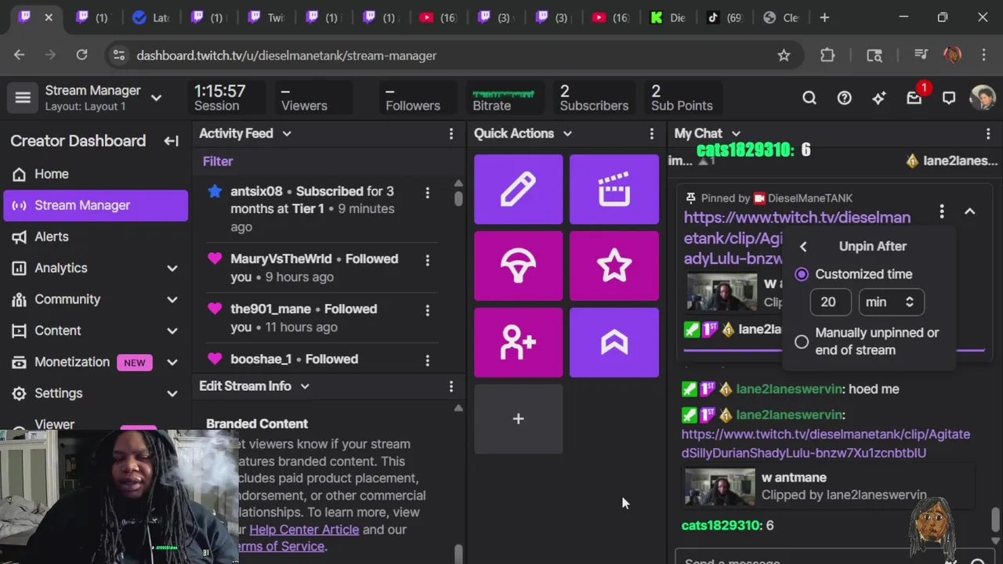Click the star quick action tile
Screen dimensions: 1003x564
(x=614, y=266)
